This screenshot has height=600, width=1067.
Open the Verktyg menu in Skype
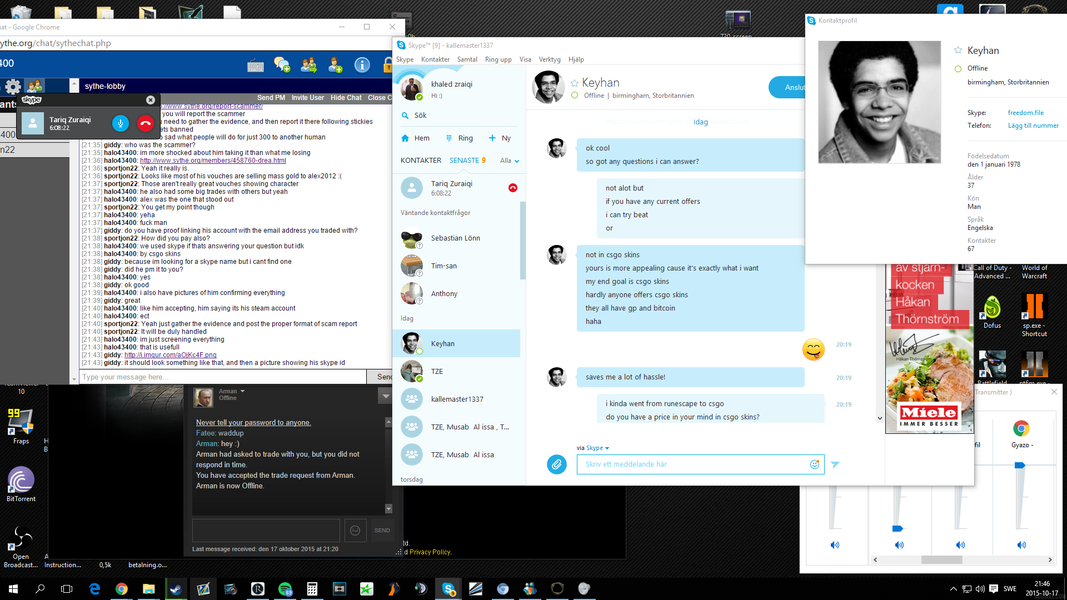tap(549, 59)
